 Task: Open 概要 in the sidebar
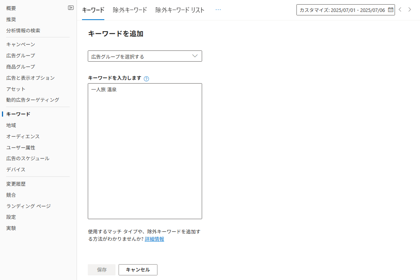coord(11,8)
